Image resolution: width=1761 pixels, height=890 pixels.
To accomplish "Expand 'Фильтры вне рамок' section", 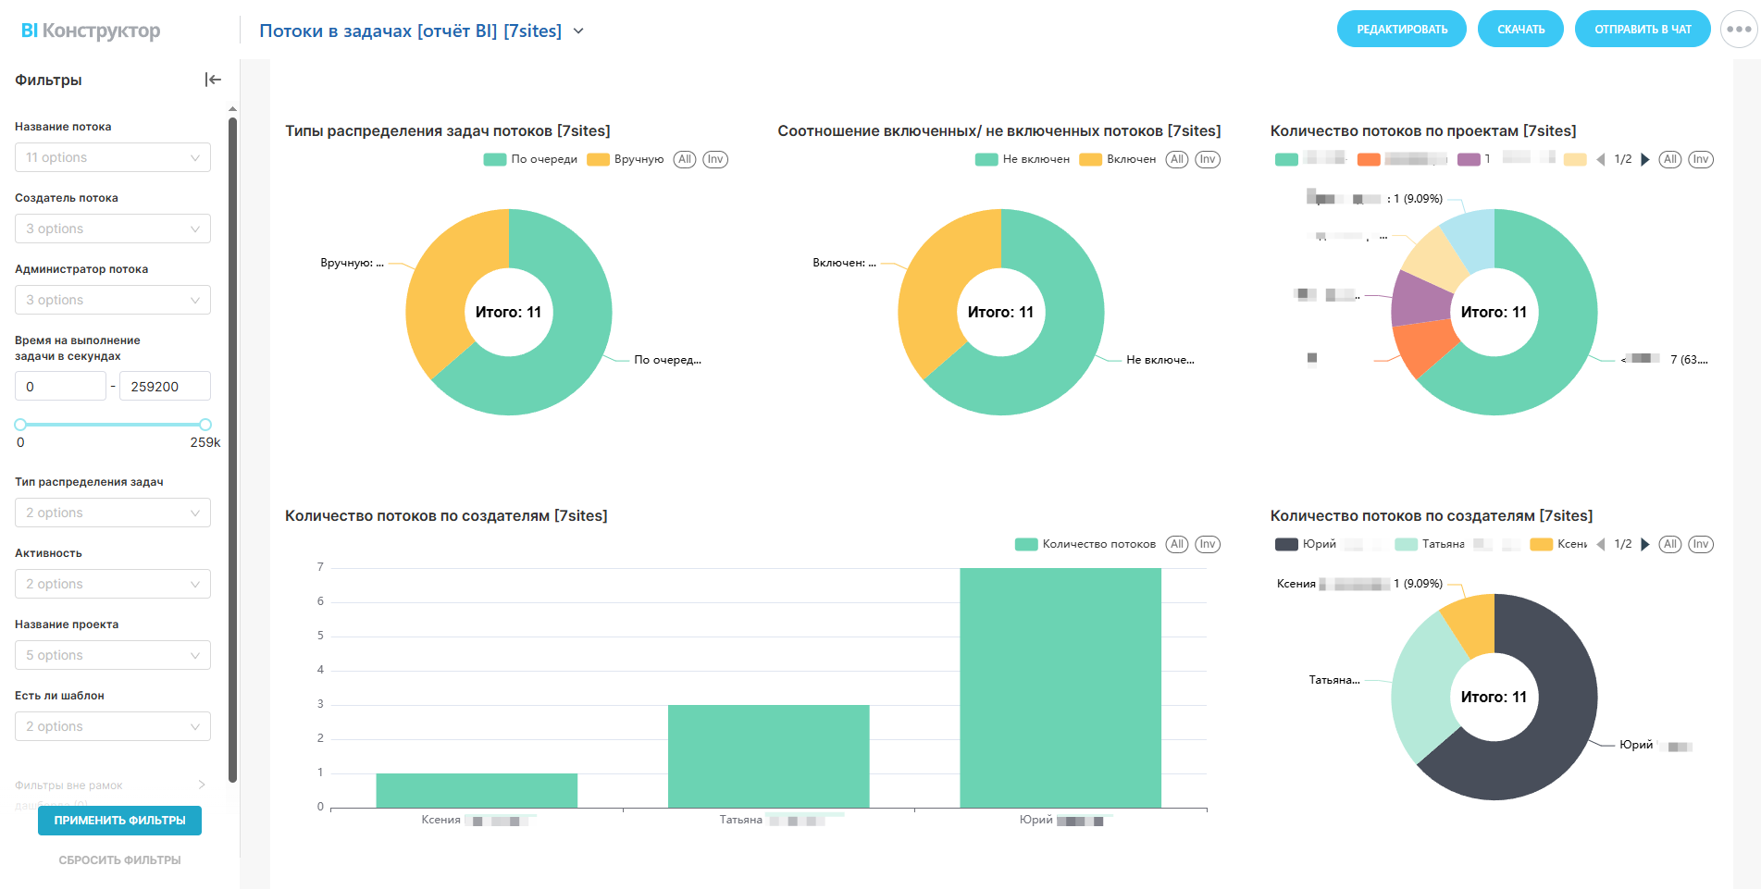I will [x=202, y=785].
